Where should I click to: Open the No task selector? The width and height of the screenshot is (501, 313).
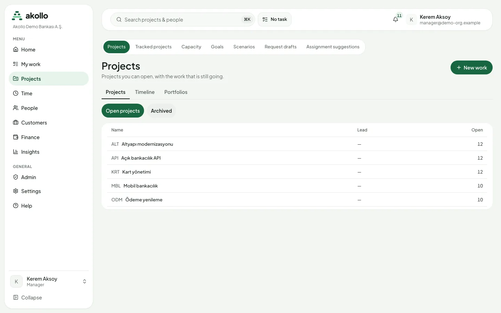coord(275,19)
